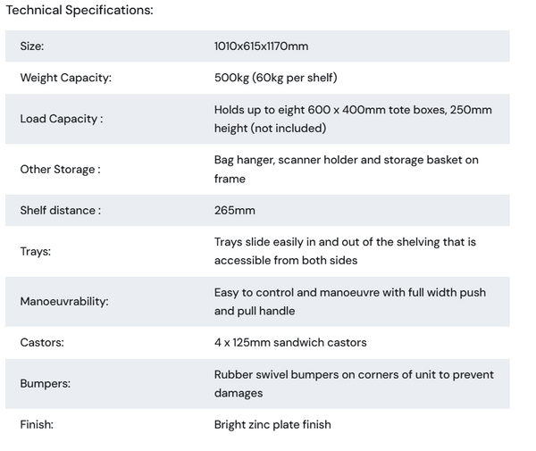Select the 500kg weight capacity value
This screenshot has width=536, height=451.
(275, 78)
